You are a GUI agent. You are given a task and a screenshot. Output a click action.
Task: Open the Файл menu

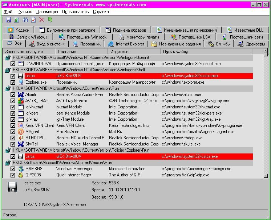click(9, 12)
